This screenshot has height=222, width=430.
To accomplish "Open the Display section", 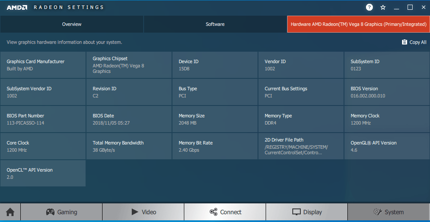I will [x=307, y=212].
